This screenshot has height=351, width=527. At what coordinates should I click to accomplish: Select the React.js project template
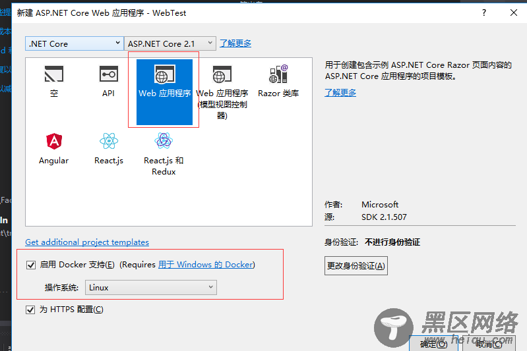coord(109,149)
